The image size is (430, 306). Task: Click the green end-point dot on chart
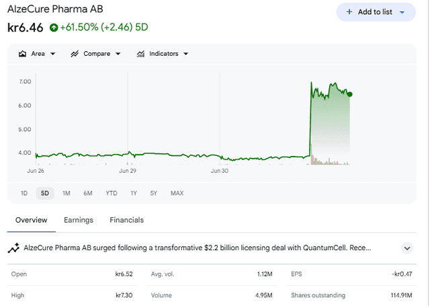coord(349,94)
